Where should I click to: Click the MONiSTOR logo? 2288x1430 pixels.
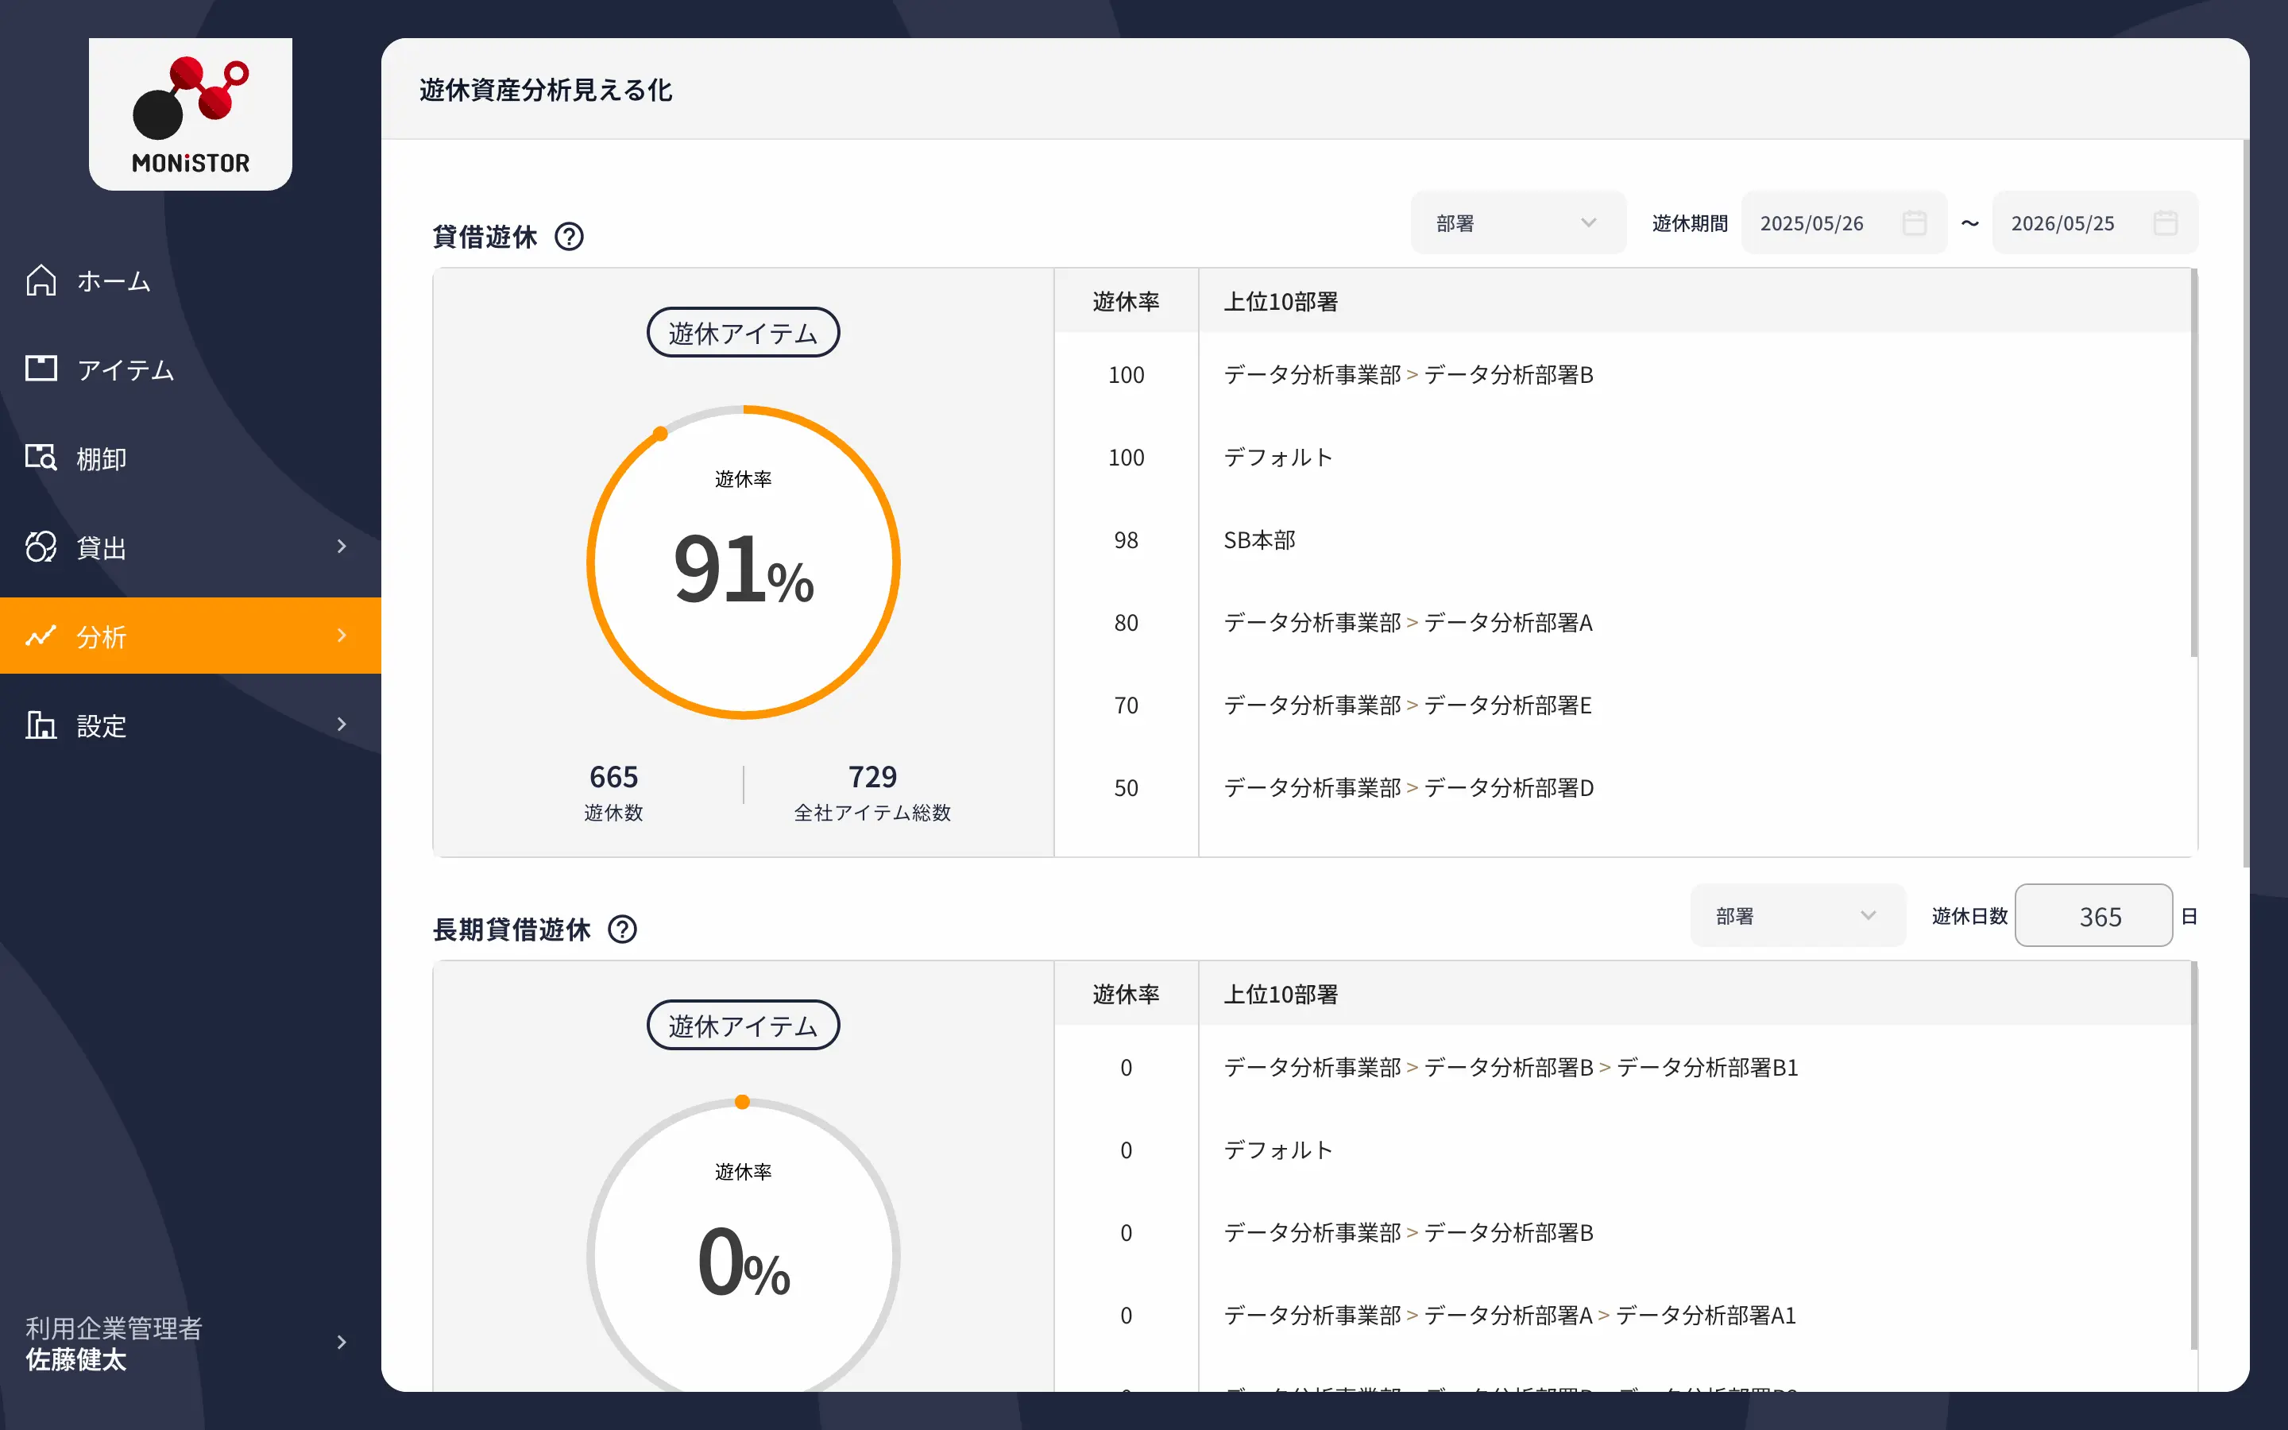pos(190,114)
